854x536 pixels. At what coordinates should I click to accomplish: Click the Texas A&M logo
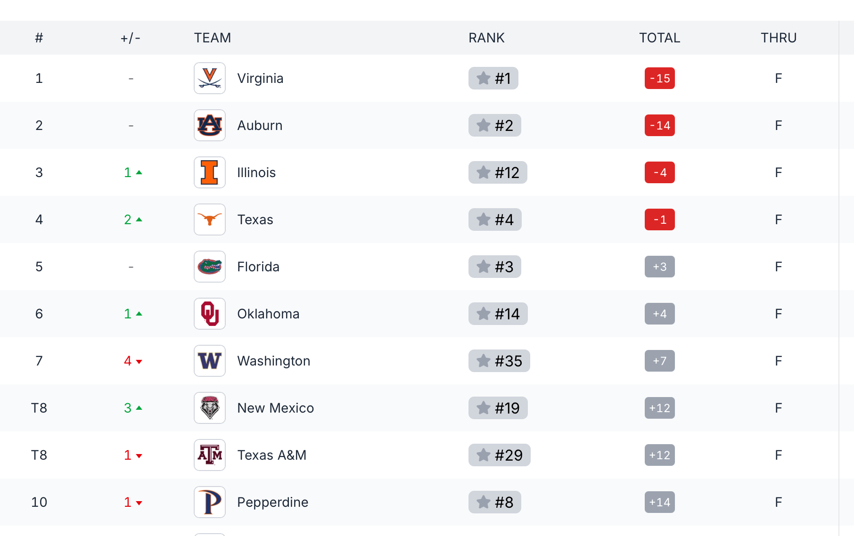point(210,455)
